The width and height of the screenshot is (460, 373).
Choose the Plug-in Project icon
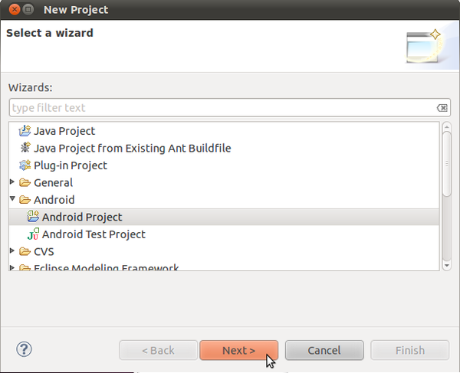click(25, 165)
